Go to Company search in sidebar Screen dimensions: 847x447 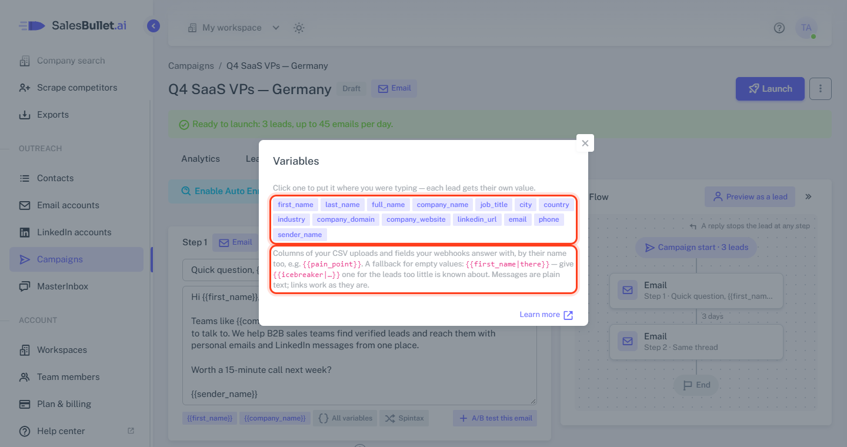click(76, 61)
